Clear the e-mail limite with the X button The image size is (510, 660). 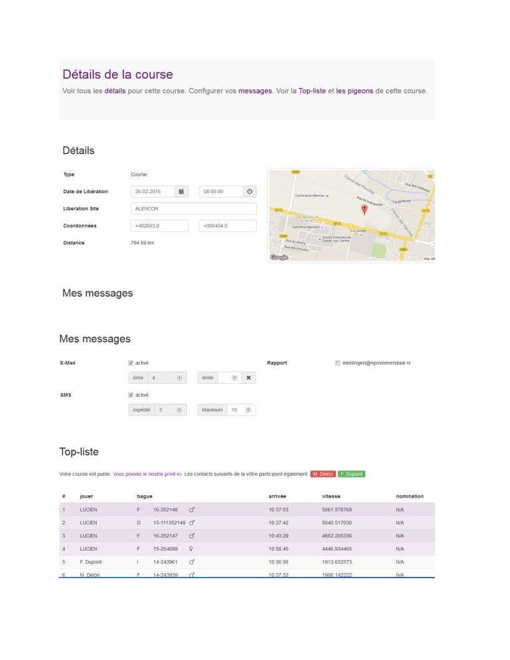pyautogui.click(x=249, y=378)
